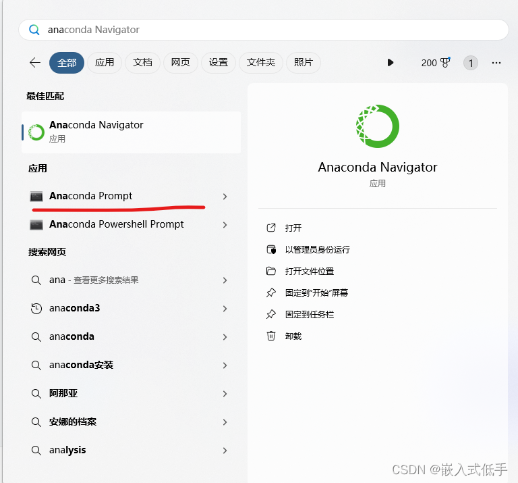Click the magnifier icon beside 阿那亚
The image size is (518, 483).
(x=36, y=394)
